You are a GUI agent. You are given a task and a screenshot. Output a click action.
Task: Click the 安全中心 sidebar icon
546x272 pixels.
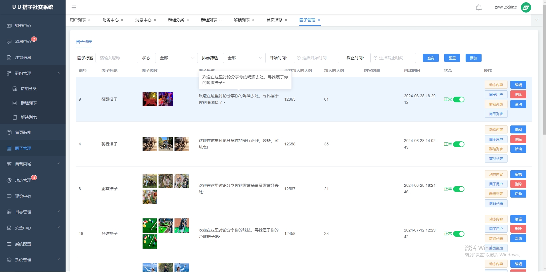click(x=9, y=228)
